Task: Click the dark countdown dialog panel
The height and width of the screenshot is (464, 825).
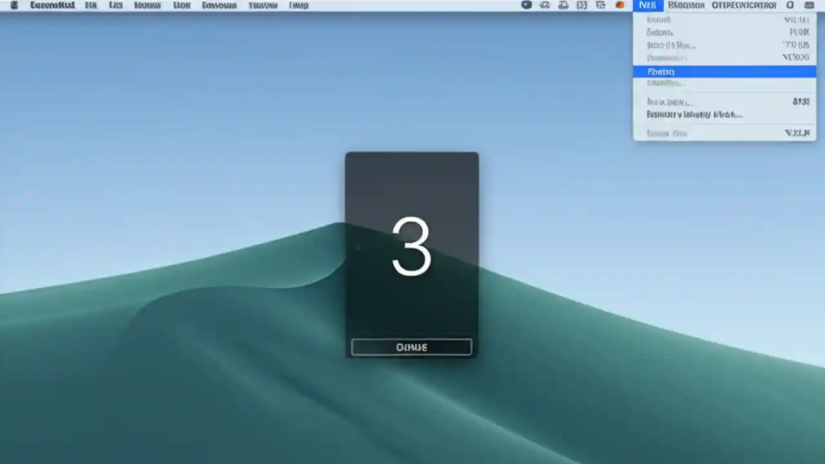Action: [412, 255]
